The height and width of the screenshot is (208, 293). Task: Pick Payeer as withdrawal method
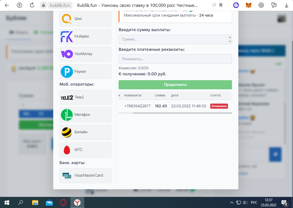[x=85, y=72]
